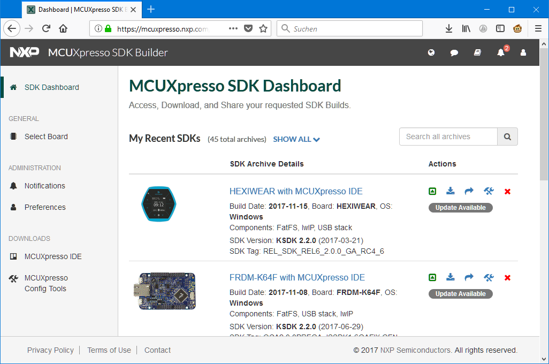Image resolution: width=549 pixels, height=364 pixels.
Task: Click the red delete X for HEXIWEAR SDK
Action: [x=507, y=192]
